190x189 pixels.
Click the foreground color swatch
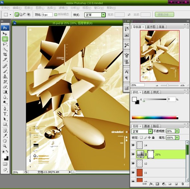4,157
